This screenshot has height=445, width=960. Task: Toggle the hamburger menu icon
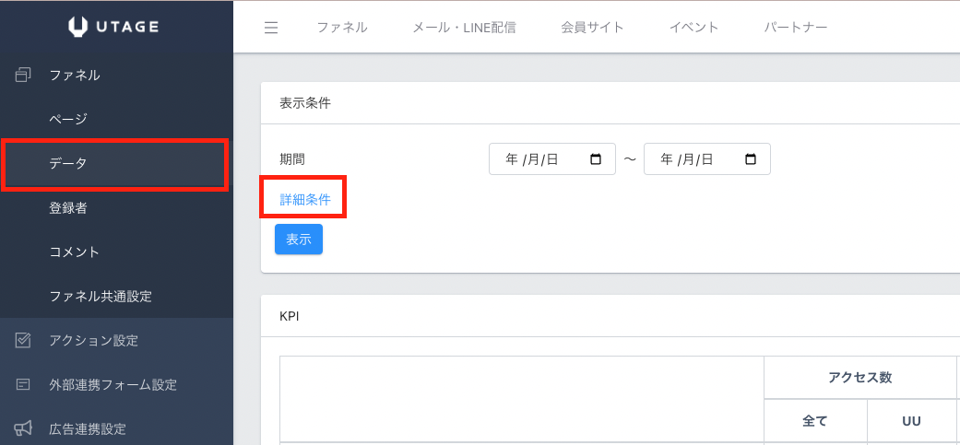pos(271,28)
